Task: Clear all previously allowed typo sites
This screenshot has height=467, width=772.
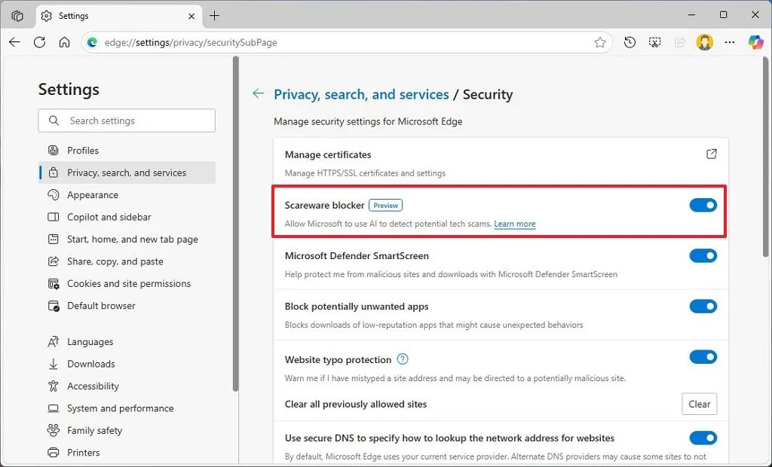Action: 699,404
